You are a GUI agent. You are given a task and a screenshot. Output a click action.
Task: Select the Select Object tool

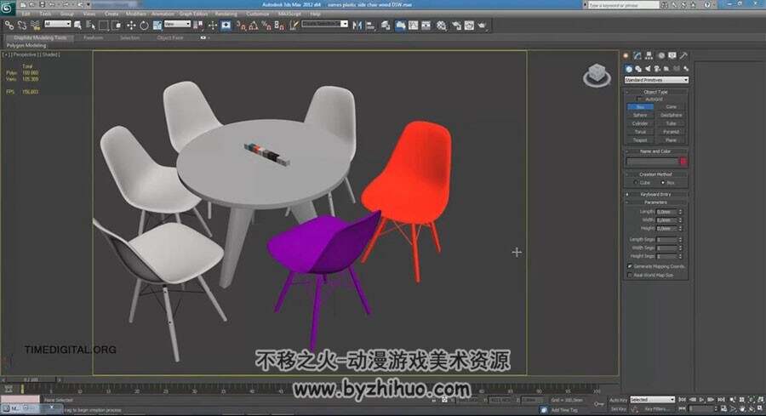[x=77, y=25]
